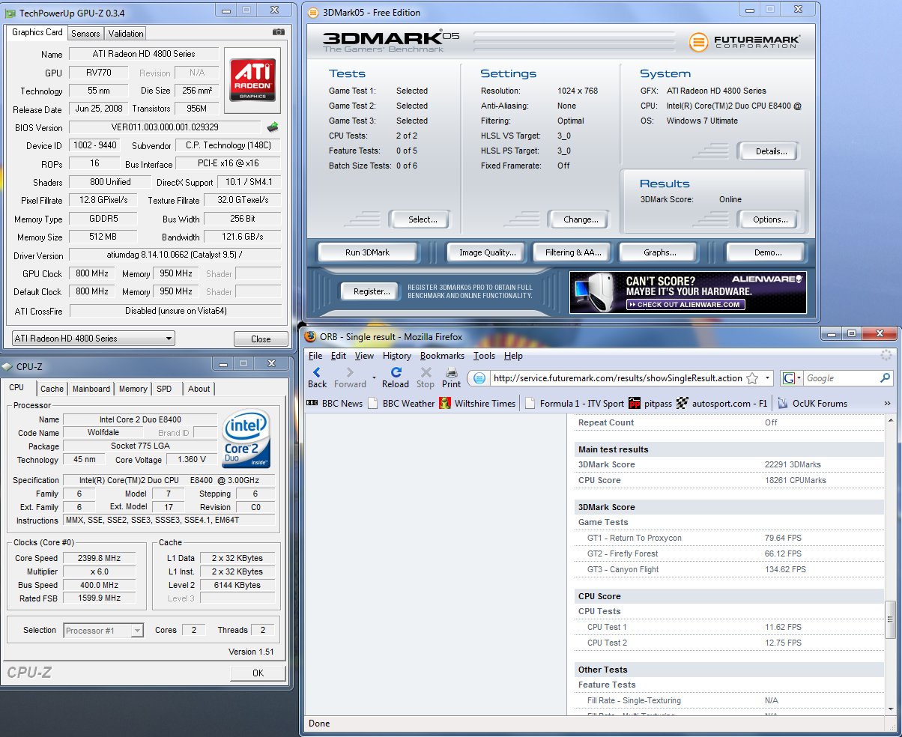The height and width of the screenshot is (737, 902).
Task: Open the Firefox View menu
Action: [364, 356]
